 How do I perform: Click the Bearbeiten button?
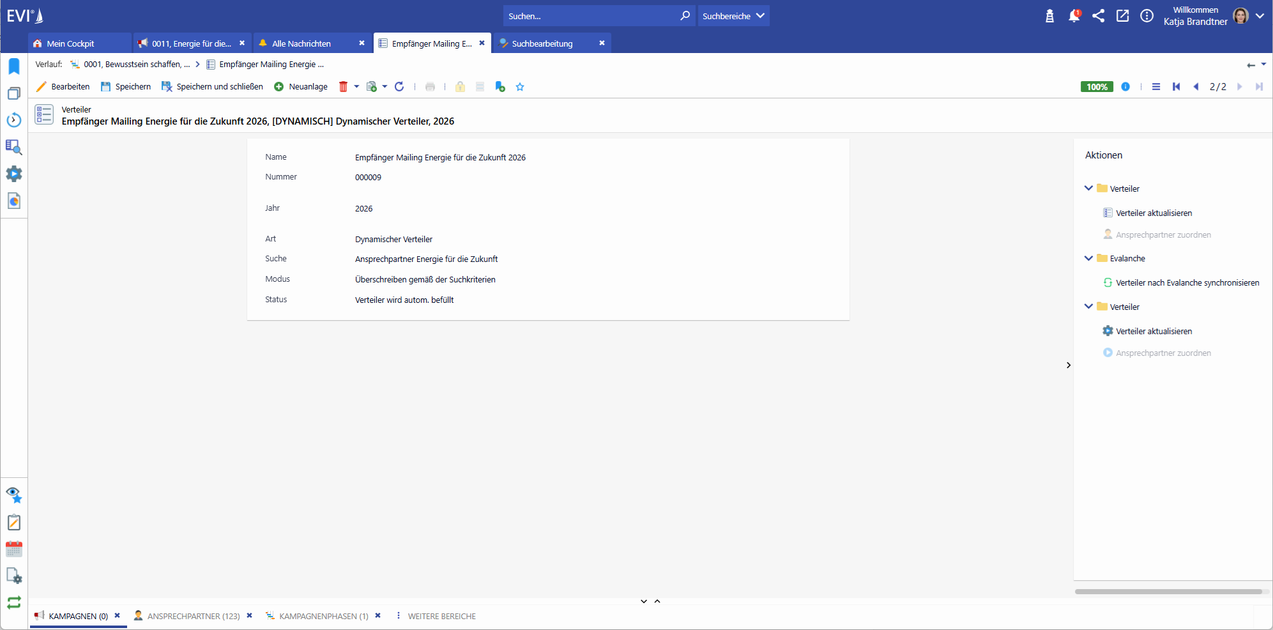pos(63,87)
